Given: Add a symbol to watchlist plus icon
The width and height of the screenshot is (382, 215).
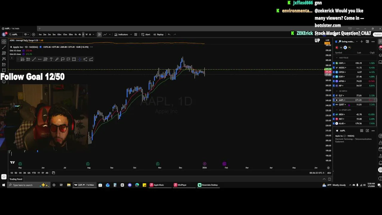Looking at the screenshot, I should click(x=362, y=42).
